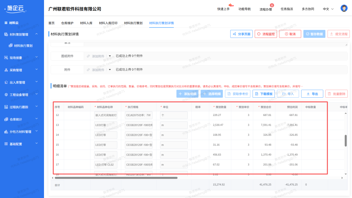The width and height of the screenshot is (352, 198).
Task: Click the table's vertical scrollbar thumb
Action: [x=346, y=141]
